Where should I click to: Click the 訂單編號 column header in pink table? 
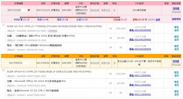pos(19,3)
